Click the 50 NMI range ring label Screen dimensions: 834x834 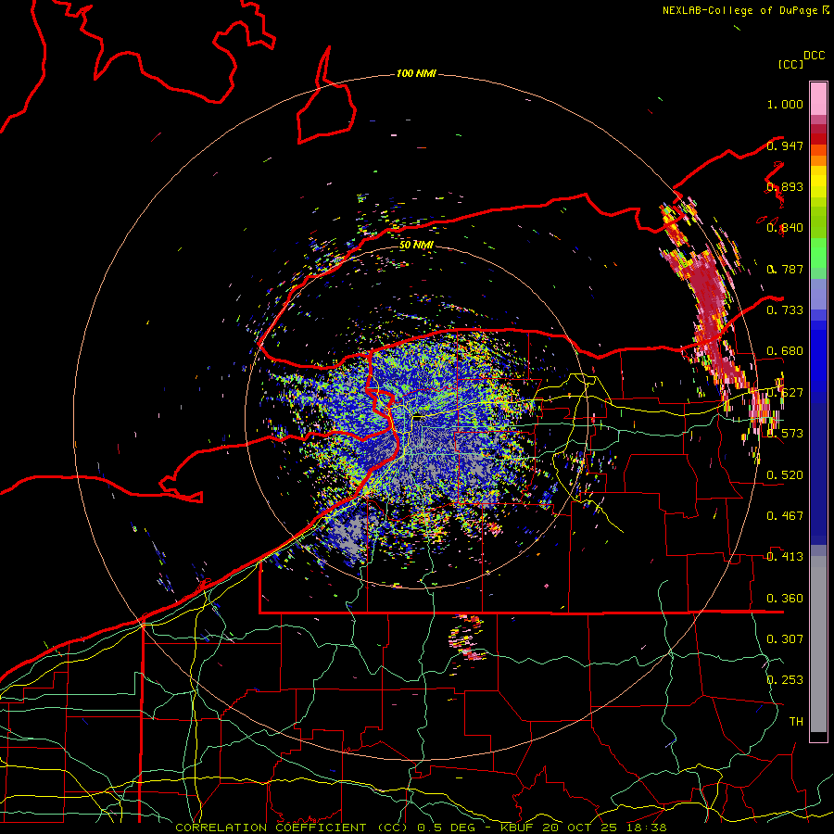tap(416, 246)
